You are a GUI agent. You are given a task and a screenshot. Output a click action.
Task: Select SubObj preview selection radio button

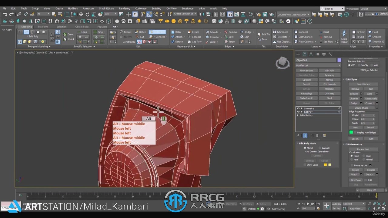[x=359, y=65]
